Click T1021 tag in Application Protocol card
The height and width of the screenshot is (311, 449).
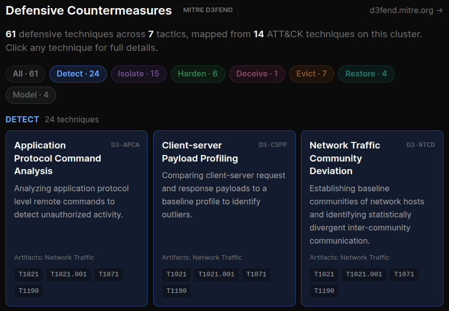pos(29,274)
